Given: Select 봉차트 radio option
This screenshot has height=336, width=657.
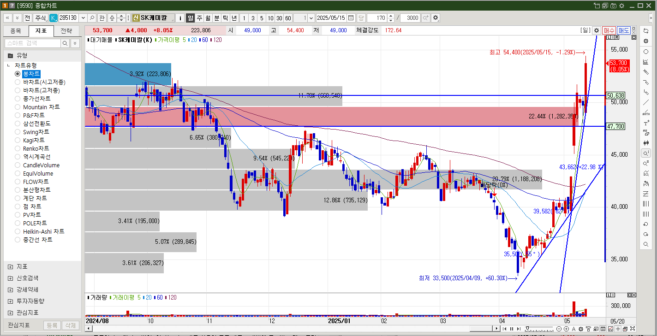Looking at the screenshot, I should (x=18, y=74).
